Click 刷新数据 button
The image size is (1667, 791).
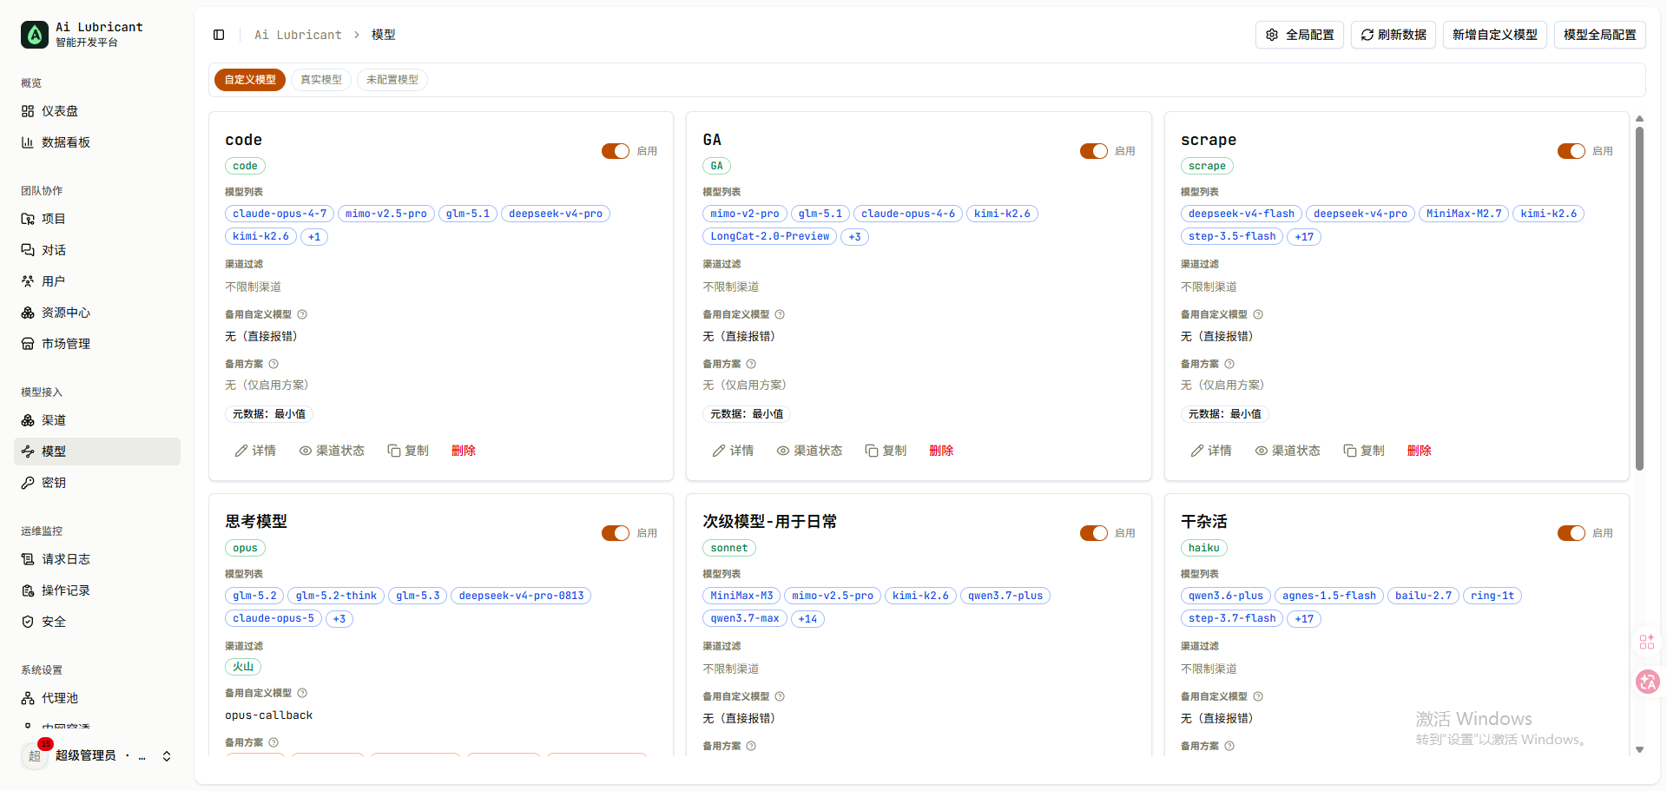[1394, 35]
